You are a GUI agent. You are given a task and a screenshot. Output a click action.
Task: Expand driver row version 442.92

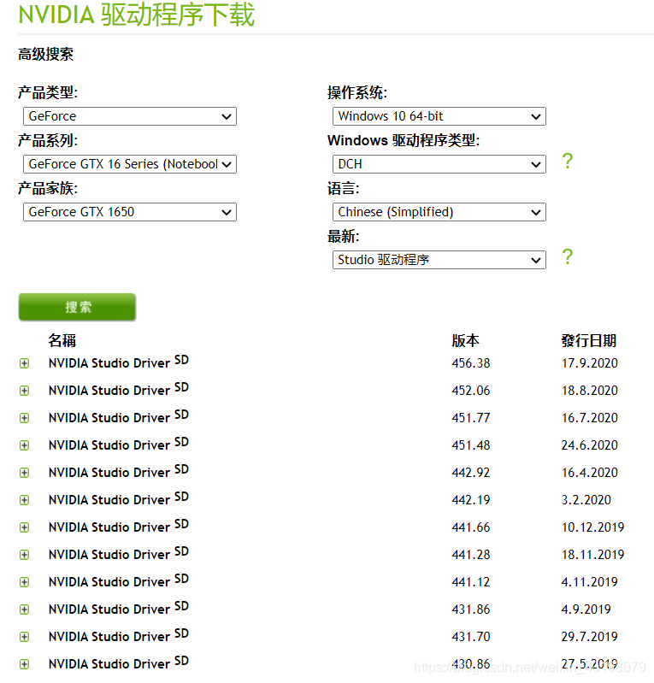click(x=25, y=473)
